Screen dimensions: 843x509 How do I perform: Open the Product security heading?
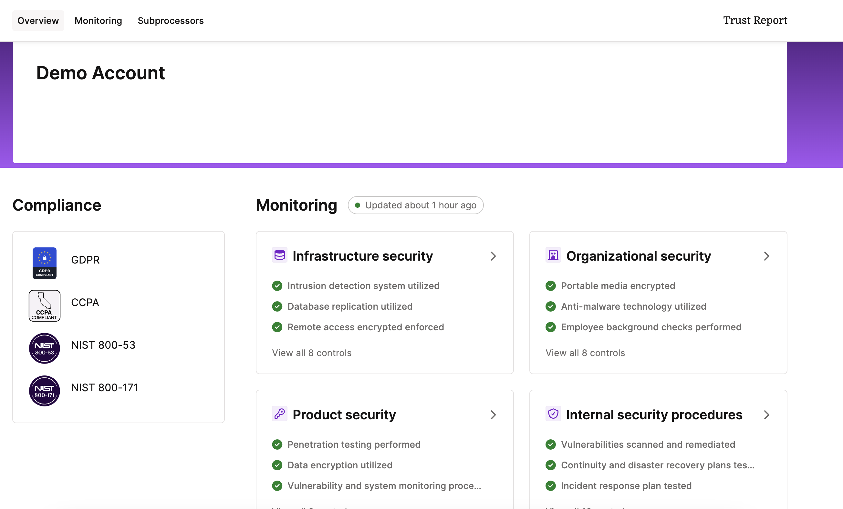click(x=344, y=414)
